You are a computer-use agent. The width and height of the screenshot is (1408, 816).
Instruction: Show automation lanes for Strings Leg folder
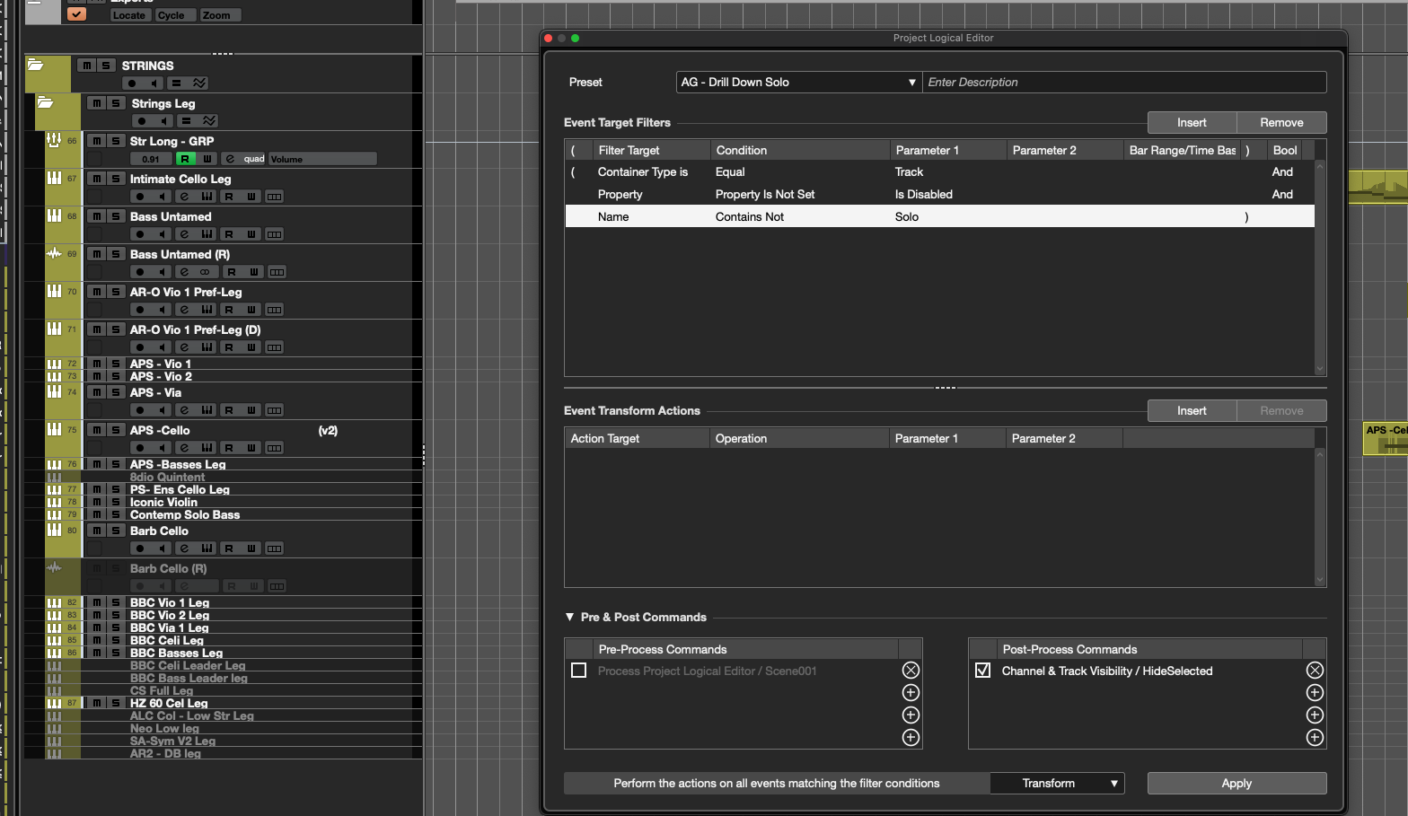pos(209,121)
